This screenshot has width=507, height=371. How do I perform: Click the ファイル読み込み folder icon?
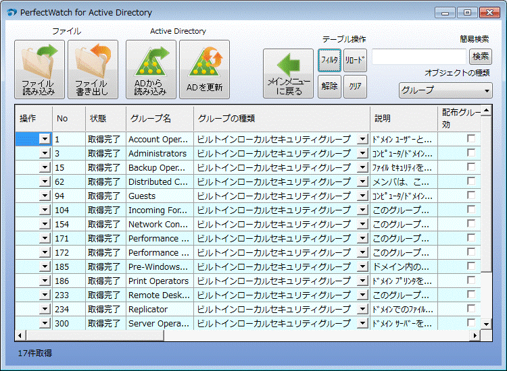click(39, 69)
